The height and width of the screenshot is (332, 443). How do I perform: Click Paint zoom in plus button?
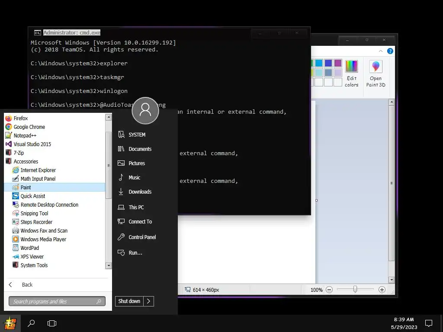point(382,290)
